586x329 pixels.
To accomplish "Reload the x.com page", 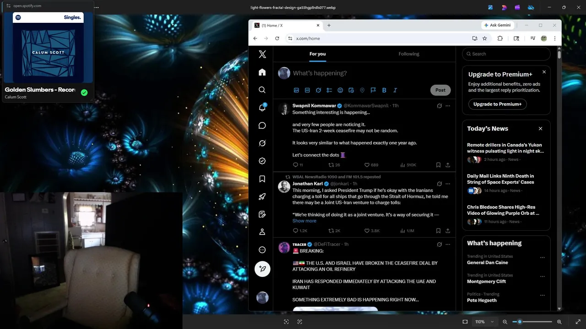I will (277, 38).
